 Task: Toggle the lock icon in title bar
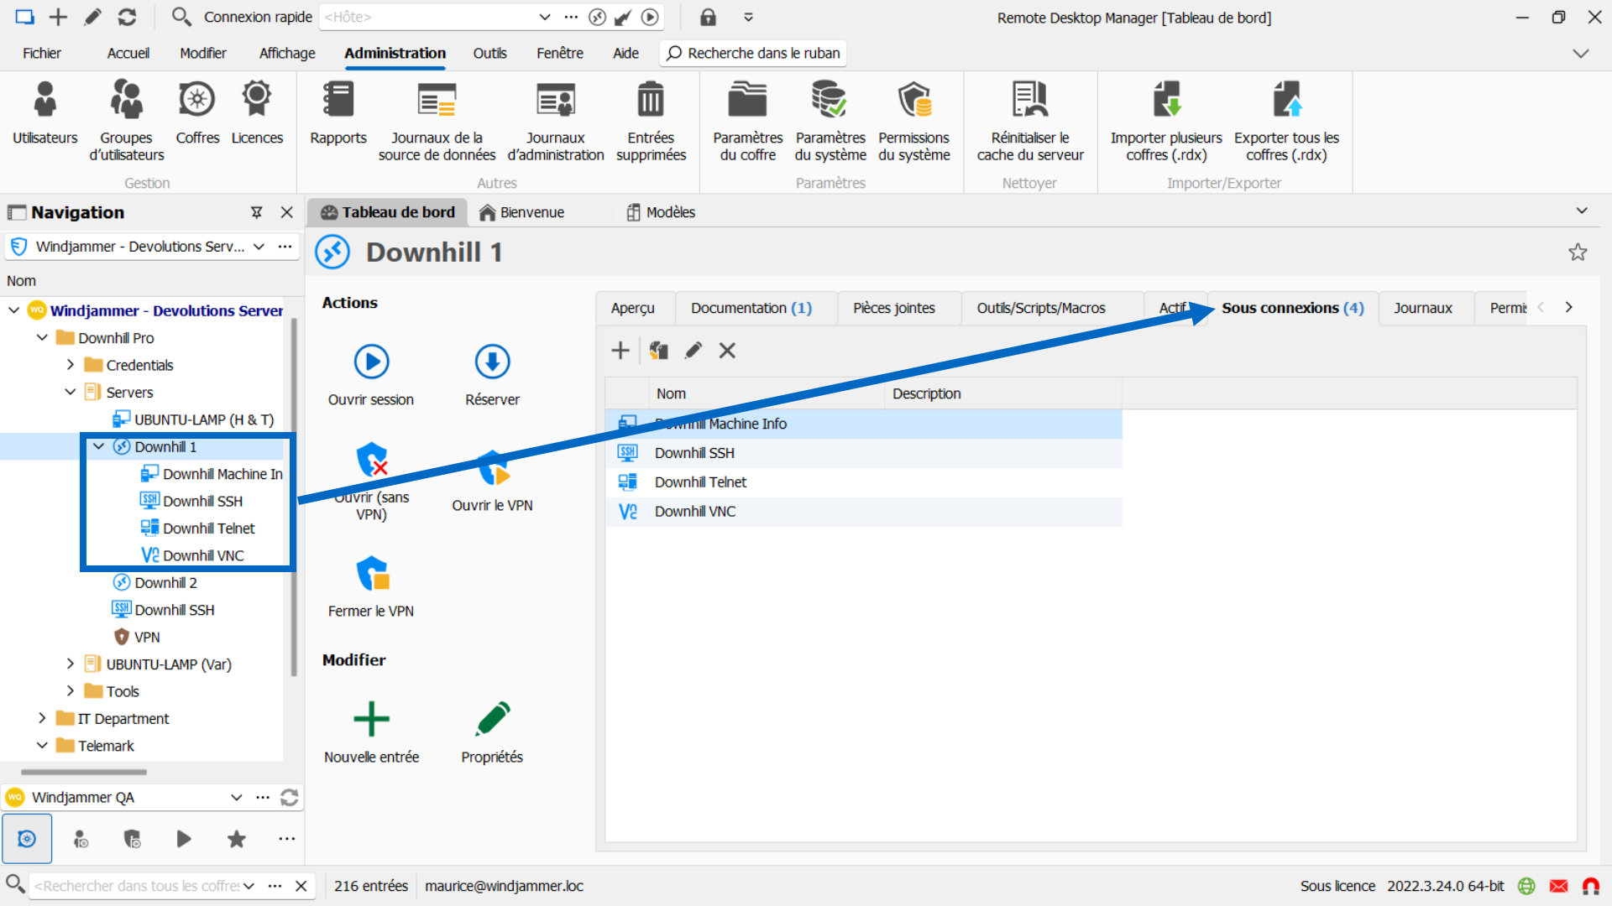point(708,17)
